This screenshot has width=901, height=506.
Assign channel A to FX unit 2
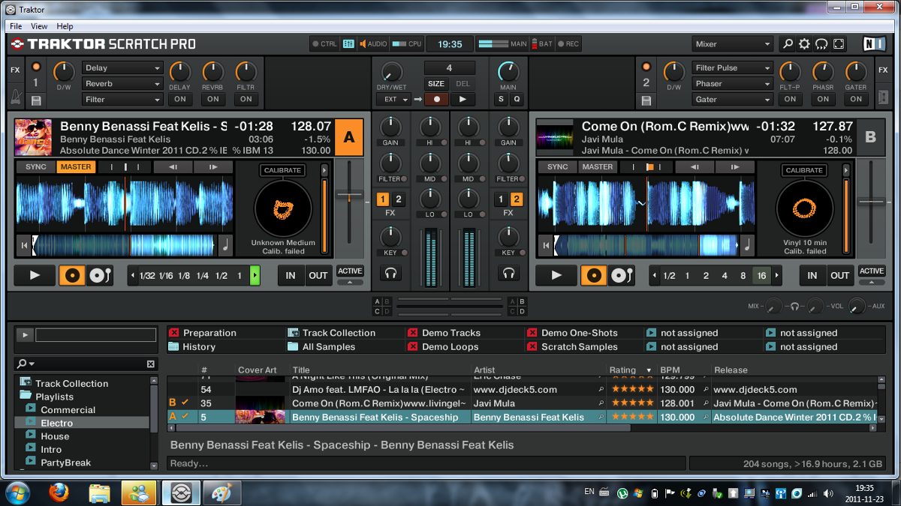399,199
